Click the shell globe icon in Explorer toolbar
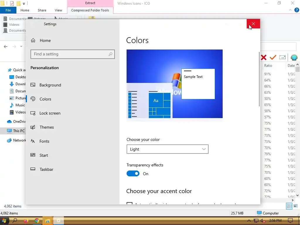 click(x=294, y=57)
